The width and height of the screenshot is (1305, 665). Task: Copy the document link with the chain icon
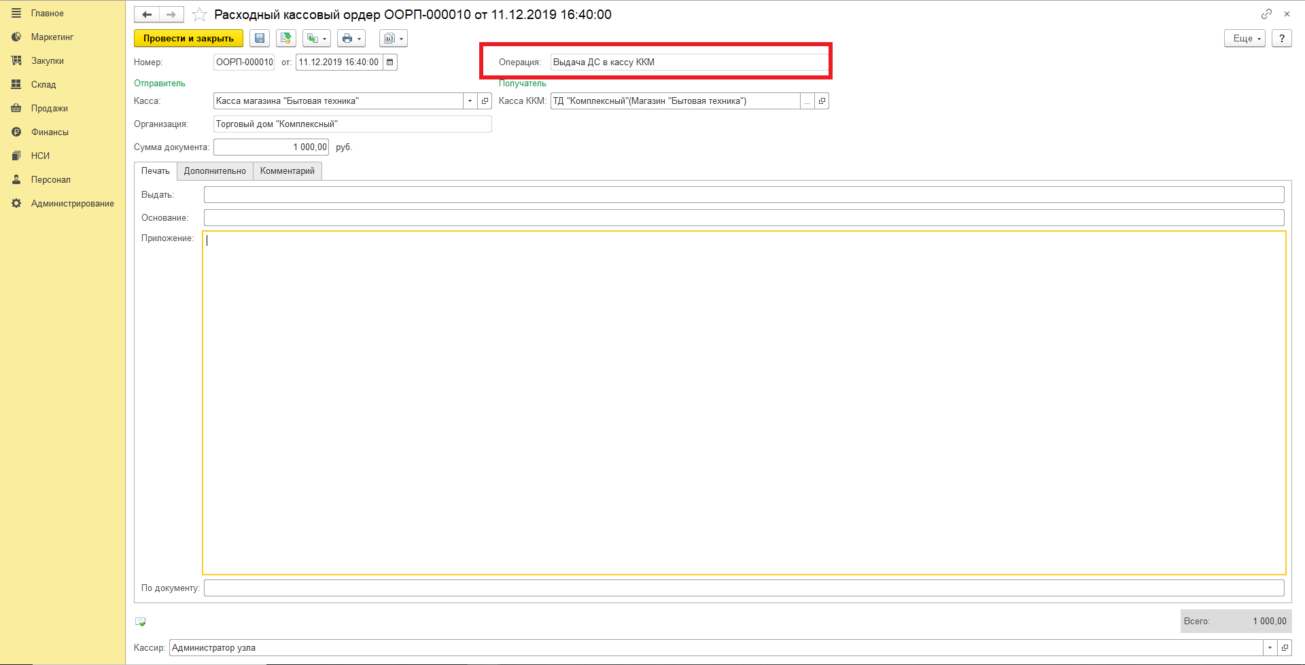(1266, 14)
